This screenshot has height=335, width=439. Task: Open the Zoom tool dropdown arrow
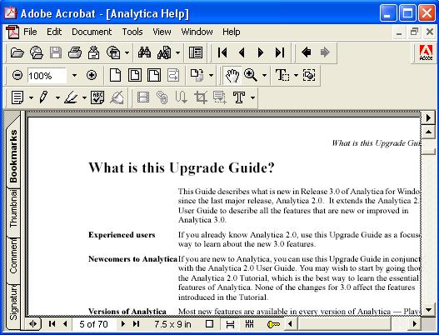tap(264, 75)
